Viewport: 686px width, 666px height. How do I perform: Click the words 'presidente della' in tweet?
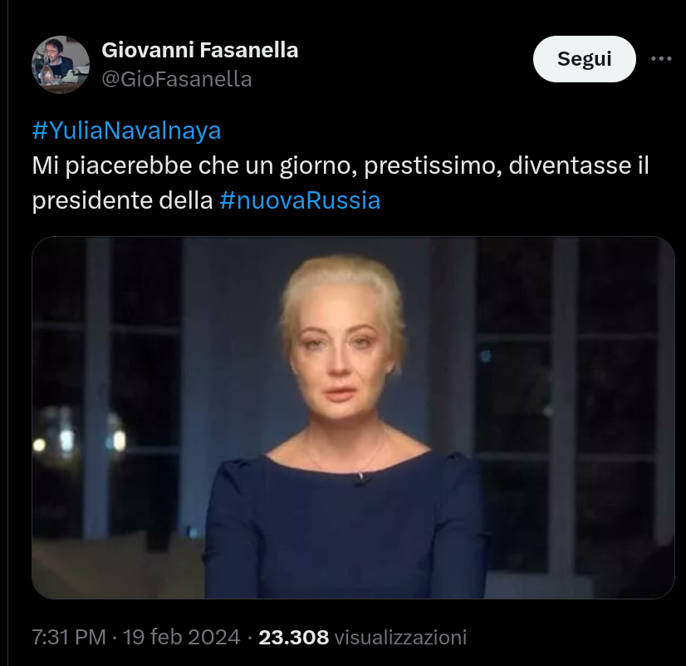point(123,200)
